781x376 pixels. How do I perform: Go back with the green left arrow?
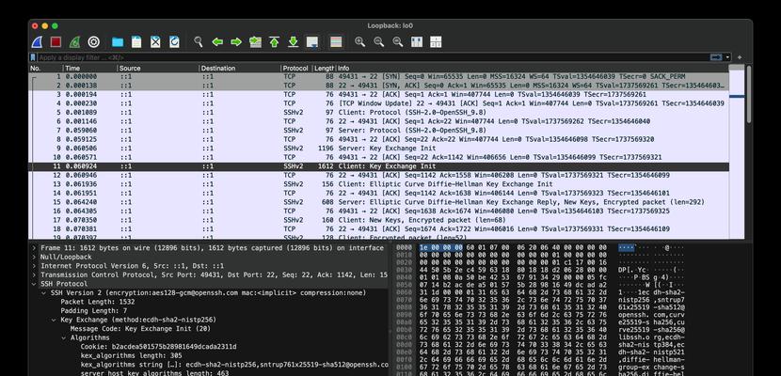[217, 42]
